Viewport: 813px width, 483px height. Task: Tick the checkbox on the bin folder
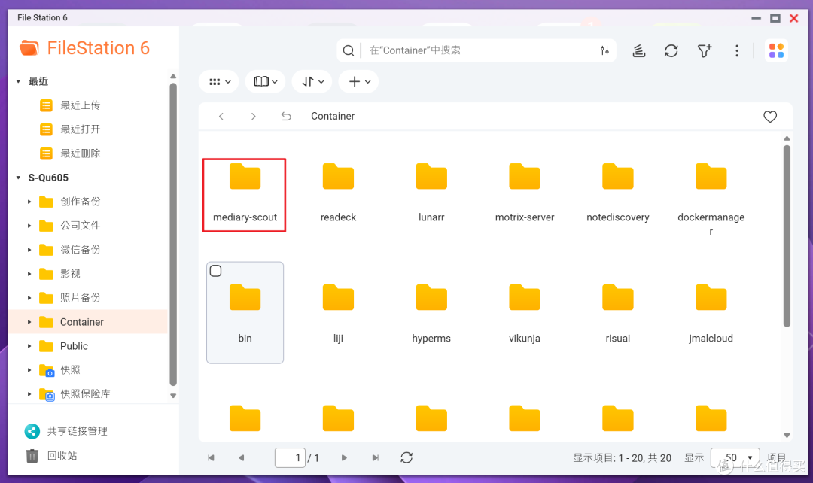[x=216, y=271]
